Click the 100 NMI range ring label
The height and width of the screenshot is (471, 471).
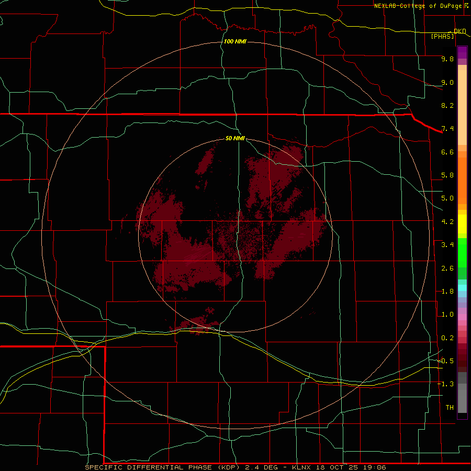(235, 41)
